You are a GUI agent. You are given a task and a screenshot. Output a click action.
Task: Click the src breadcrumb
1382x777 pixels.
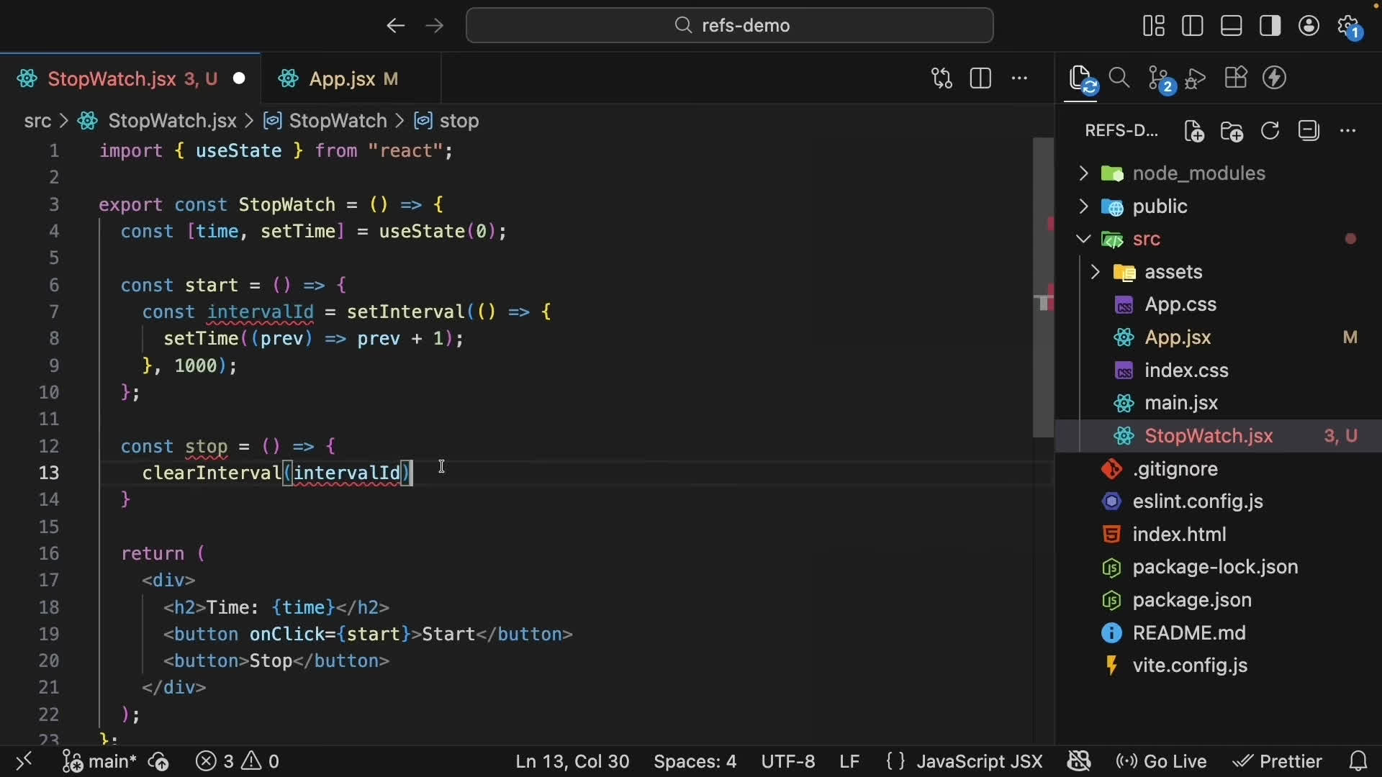[x=37, y=122]
